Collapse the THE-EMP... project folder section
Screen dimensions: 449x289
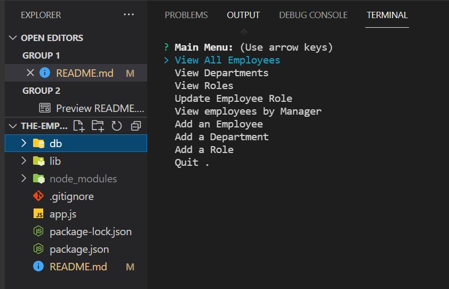13,126
